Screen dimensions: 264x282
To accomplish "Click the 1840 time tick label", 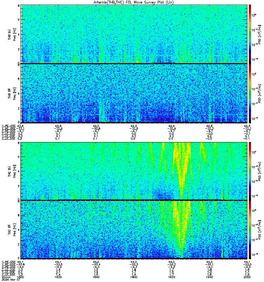I will click(96, 277).
